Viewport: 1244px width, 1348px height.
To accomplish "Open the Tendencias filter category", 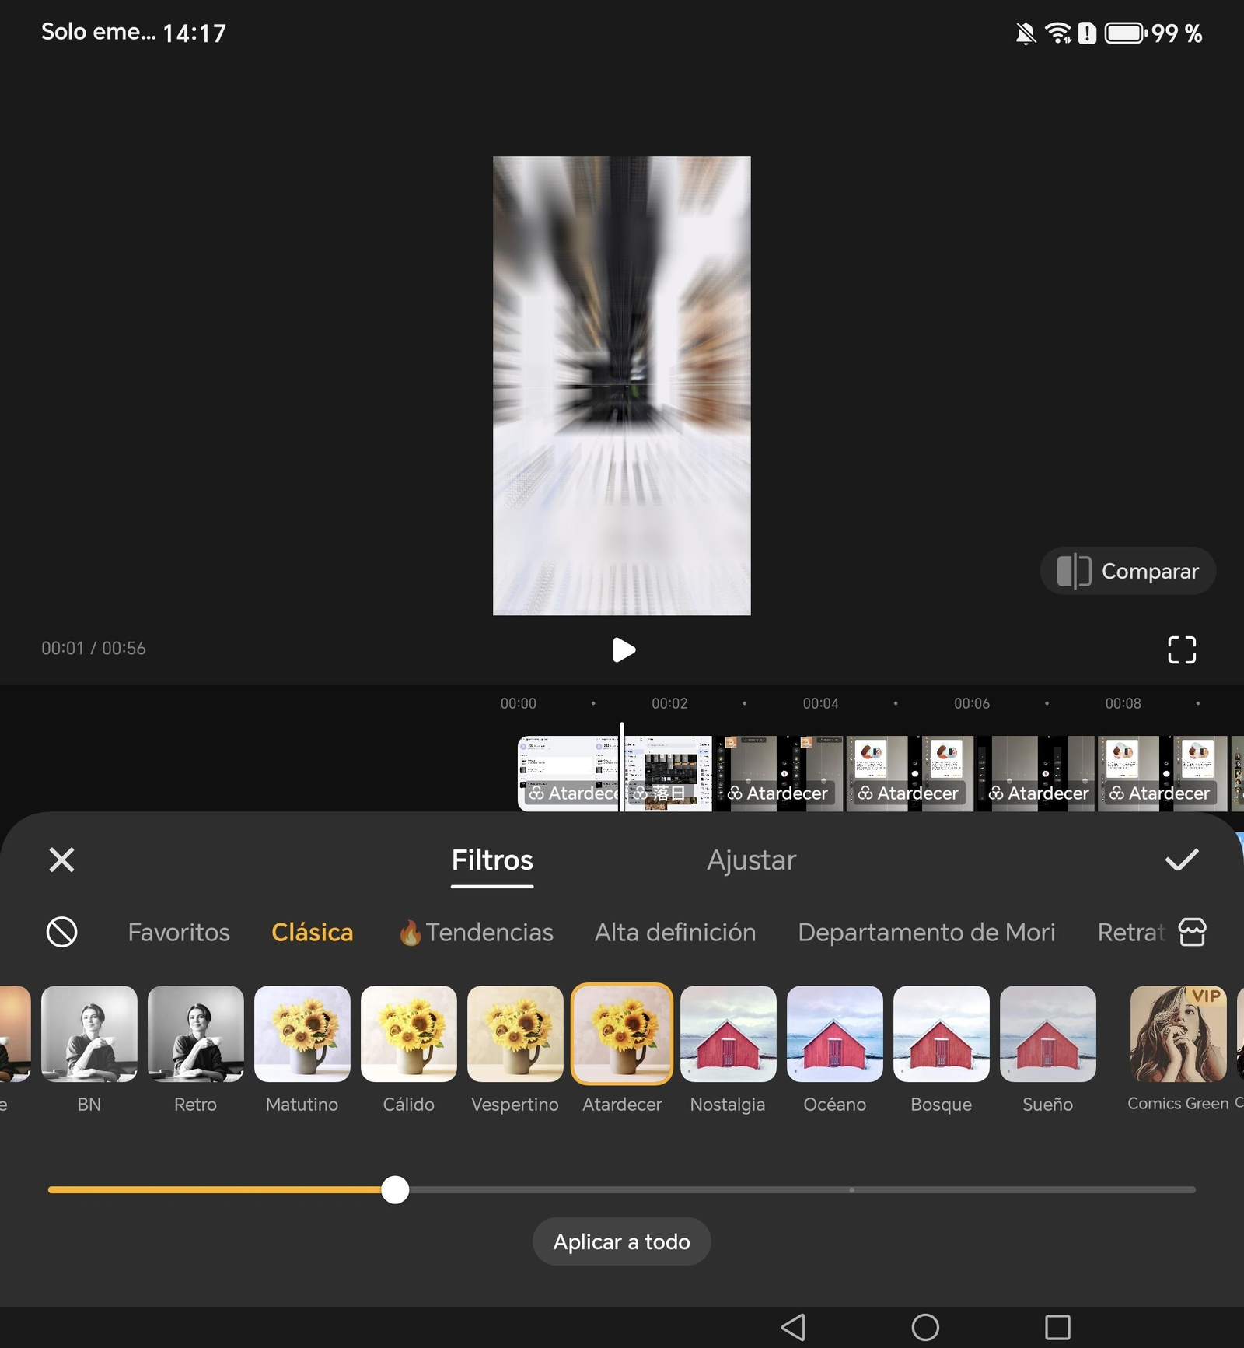I will point(477,932).
